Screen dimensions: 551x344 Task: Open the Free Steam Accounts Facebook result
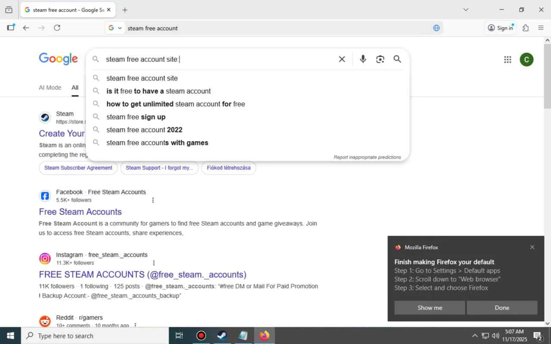tap(80, 212)
